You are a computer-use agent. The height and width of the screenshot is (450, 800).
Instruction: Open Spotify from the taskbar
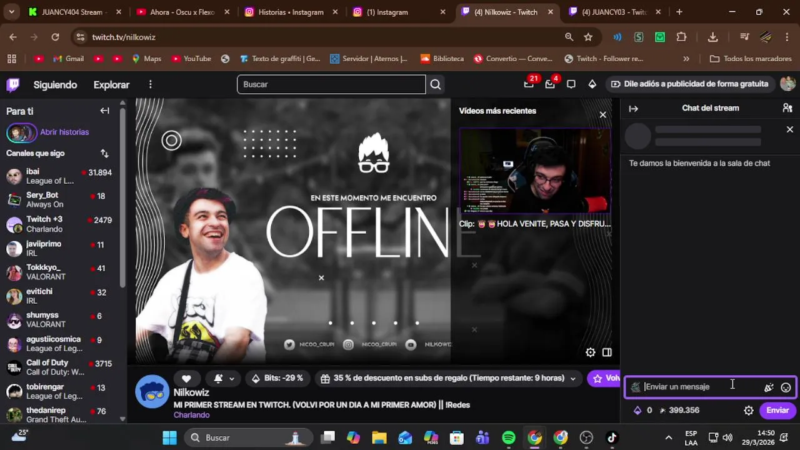(509, 437)
